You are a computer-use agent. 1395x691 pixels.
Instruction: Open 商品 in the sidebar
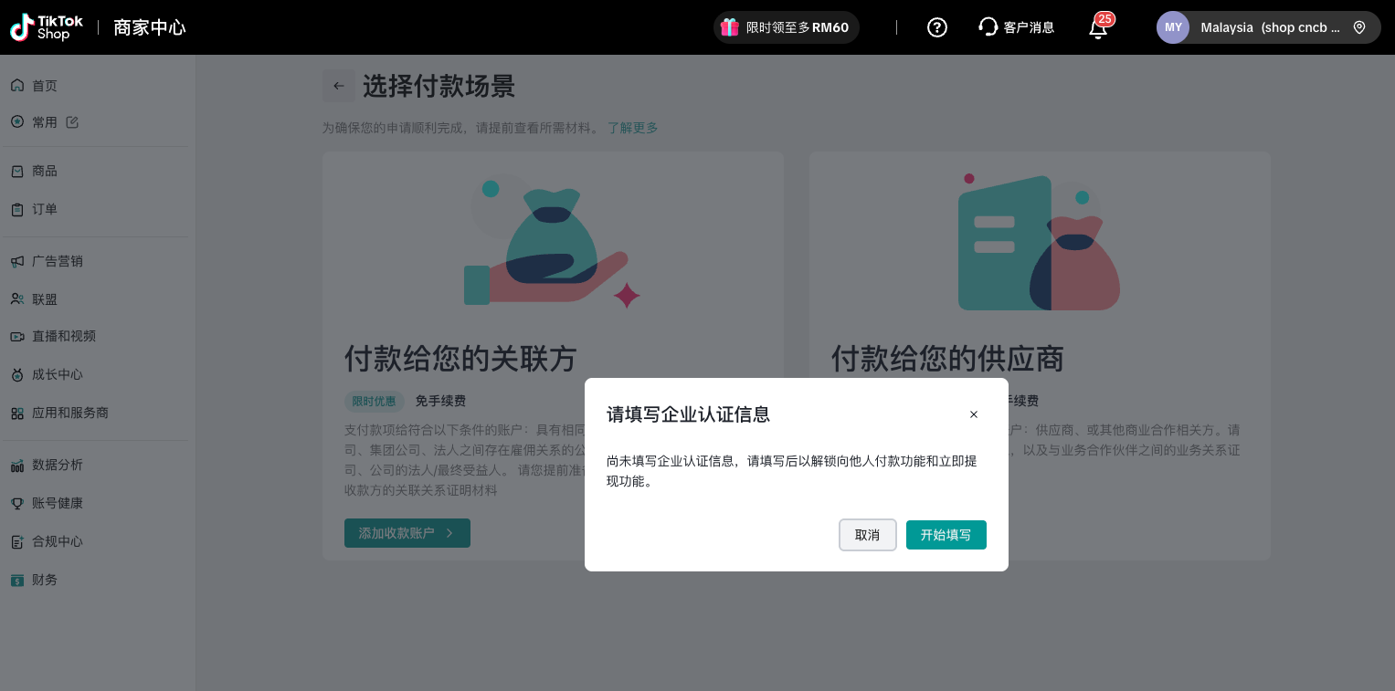click(45, 172)
